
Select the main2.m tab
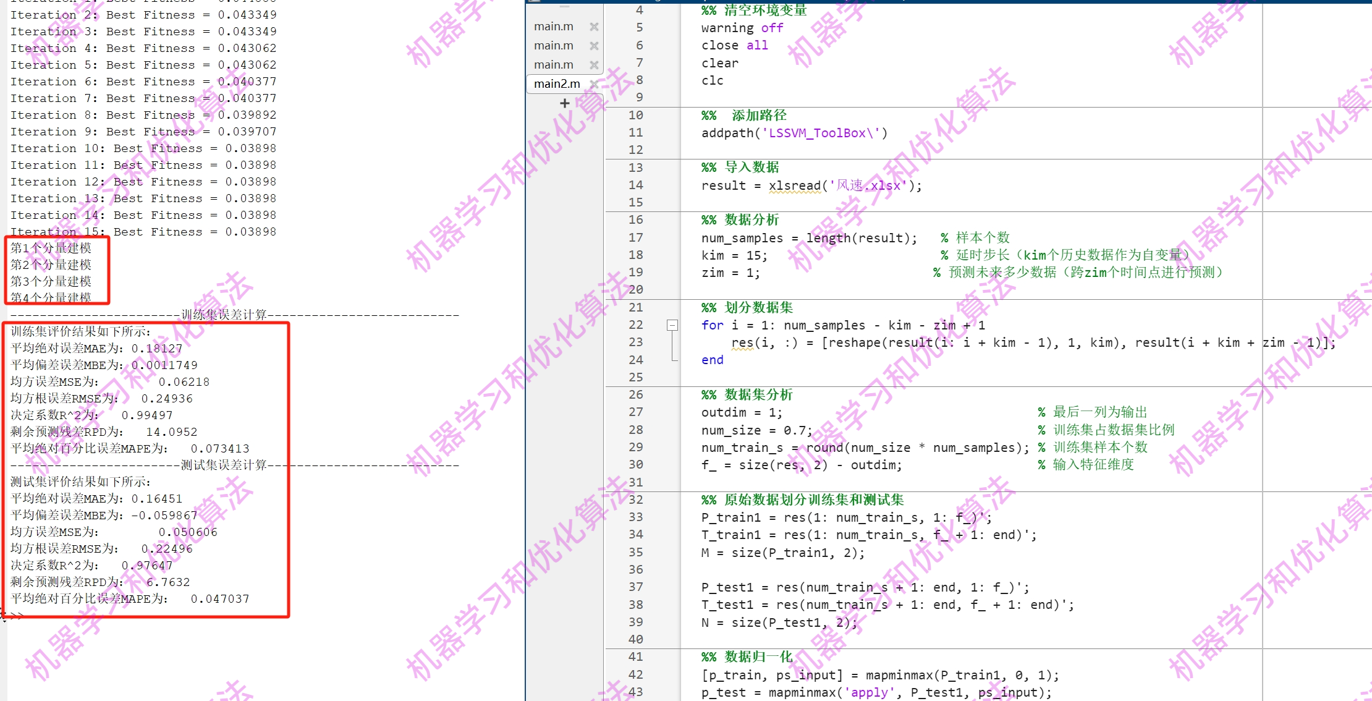coord(557,84)
